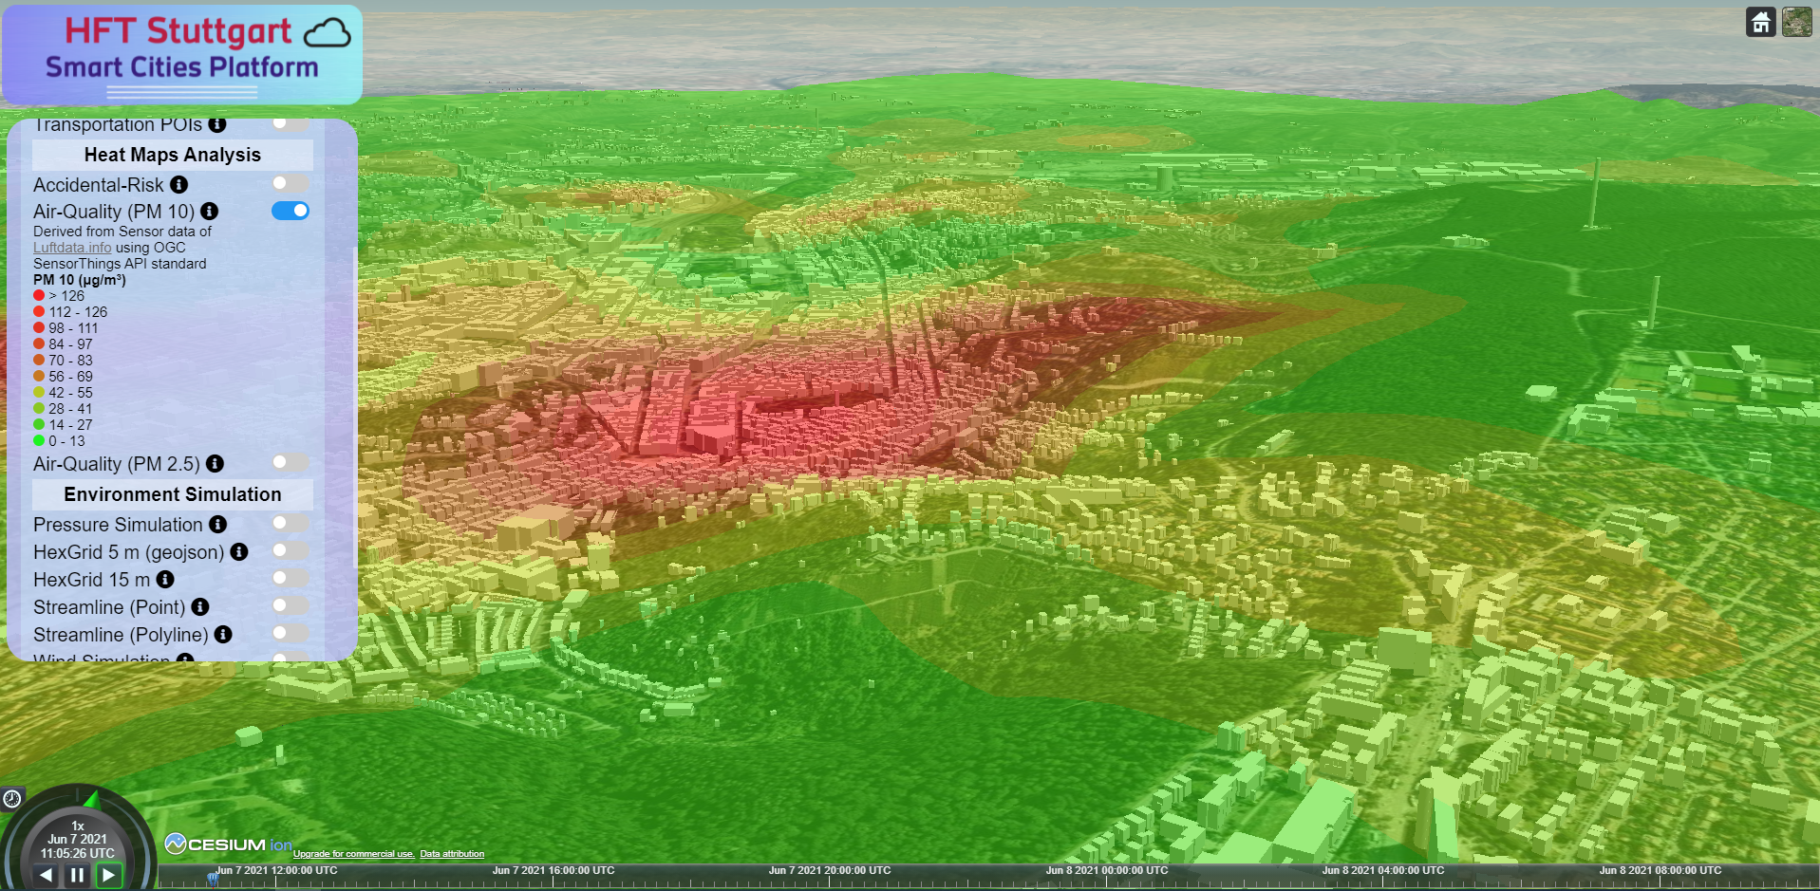1820x891 pixels.
Task: Open the base layer imagery picker
Action: (1796, 22)
